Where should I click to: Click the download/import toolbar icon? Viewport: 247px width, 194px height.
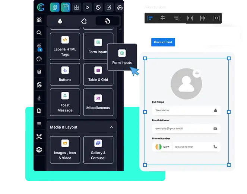click(76, 7)
